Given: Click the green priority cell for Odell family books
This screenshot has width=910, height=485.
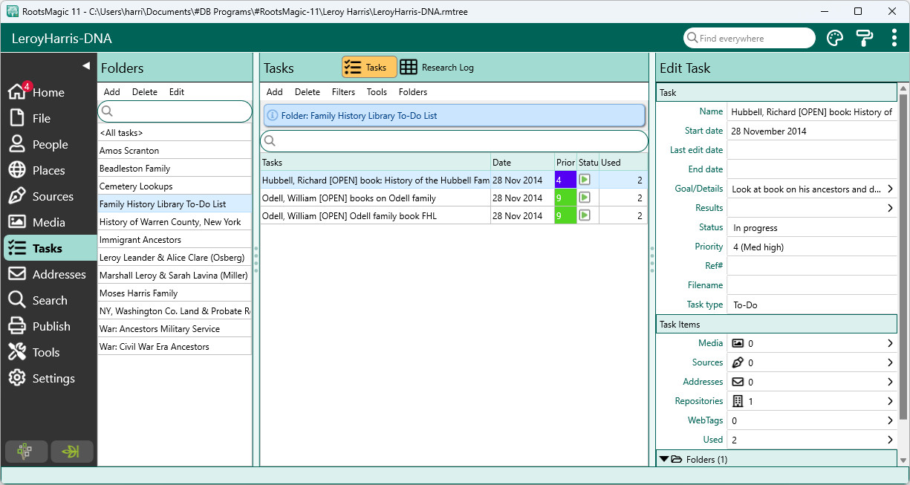Looking at the screenshot, I should pyautogui.click(x=565, y=198).
